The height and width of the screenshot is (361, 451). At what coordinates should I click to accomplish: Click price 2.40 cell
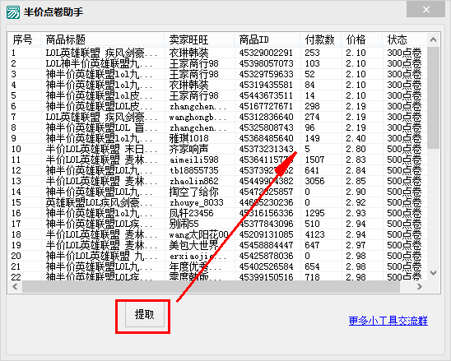coord(356,138)
